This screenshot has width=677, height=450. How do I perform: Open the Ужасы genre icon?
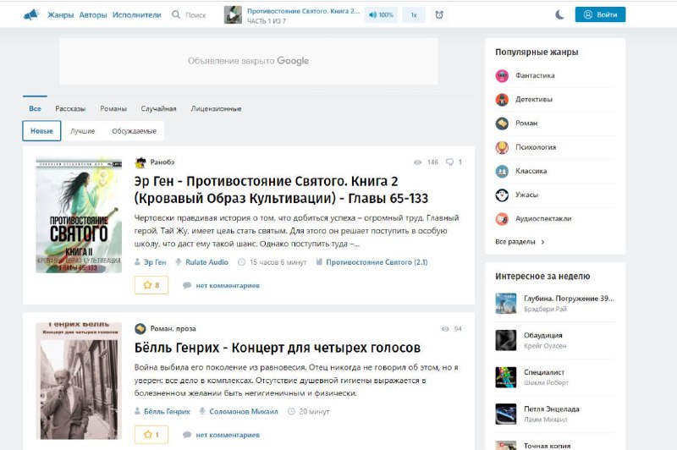pyautogui.click(x=502, y=195)
